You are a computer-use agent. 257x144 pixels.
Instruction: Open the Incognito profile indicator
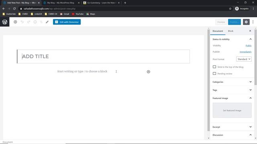242,9
